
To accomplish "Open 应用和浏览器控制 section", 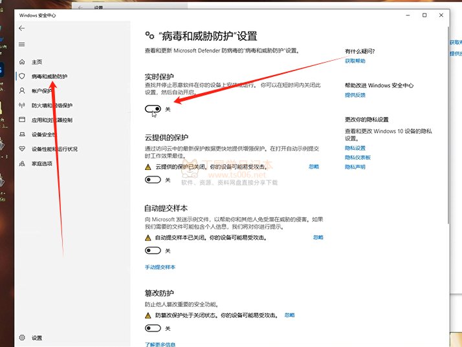I will [x=52, y=120].
